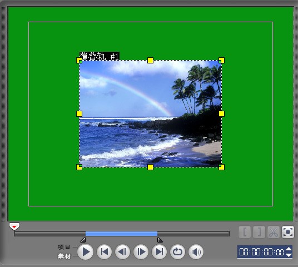This screenshot has height=267, width=298.
Task: Open the system volume speaker control
Action: pos(196,252)
